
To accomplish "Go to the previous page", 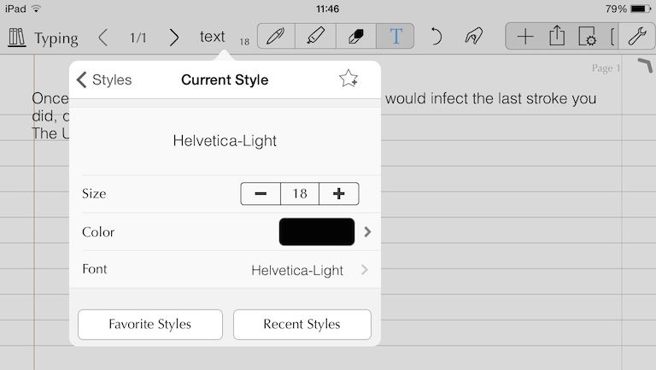I will pyautogui.click(x=103, y=38).
